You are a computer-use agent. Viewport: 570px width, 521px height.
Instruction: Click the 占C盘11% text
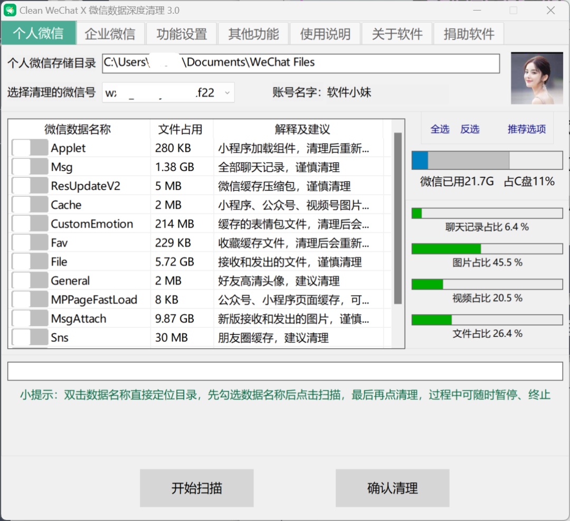click(x=529, y=181)
